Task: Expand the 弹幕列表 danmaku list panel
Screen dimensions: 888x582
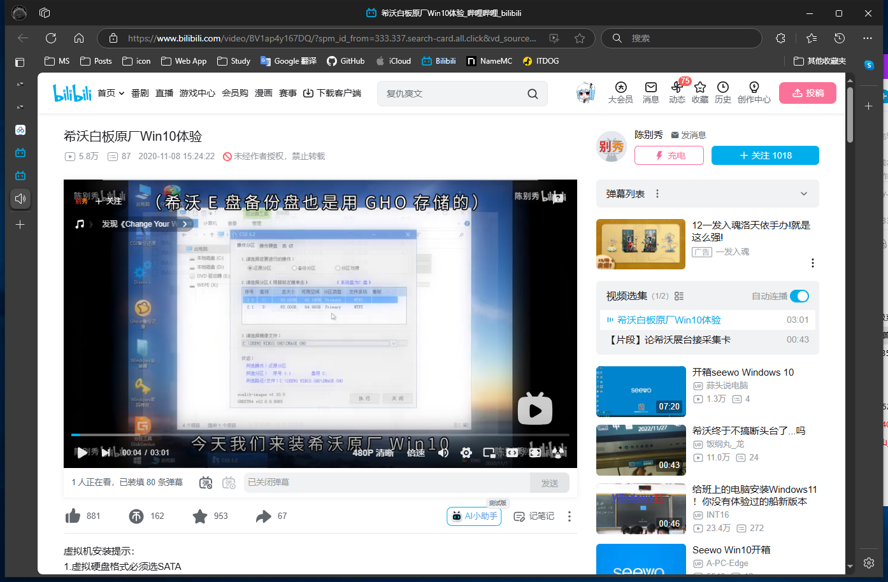Action: (803, 194)
